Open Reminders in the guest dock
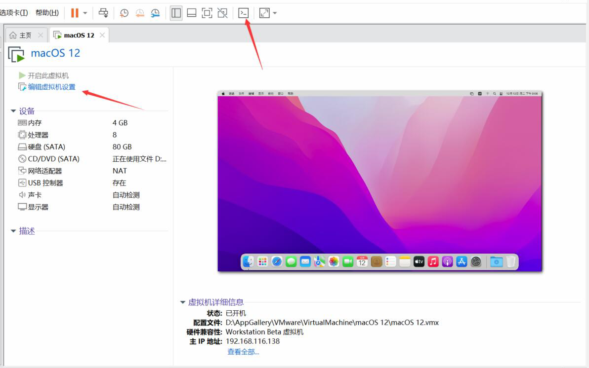Image resolution: width=589 pixels, height=368 pixels. coord(391,262)
